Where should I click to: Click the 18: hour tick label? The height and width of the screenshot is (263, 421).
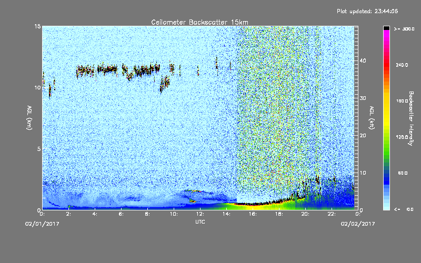point(279,214)
